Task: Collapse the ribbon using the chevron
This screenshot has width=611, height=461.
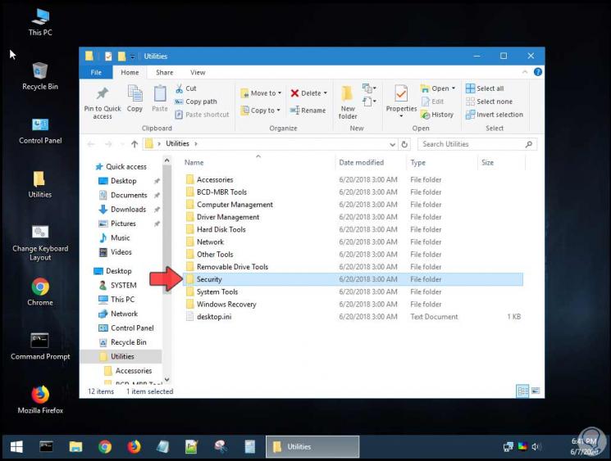Action: pos(525,72)
